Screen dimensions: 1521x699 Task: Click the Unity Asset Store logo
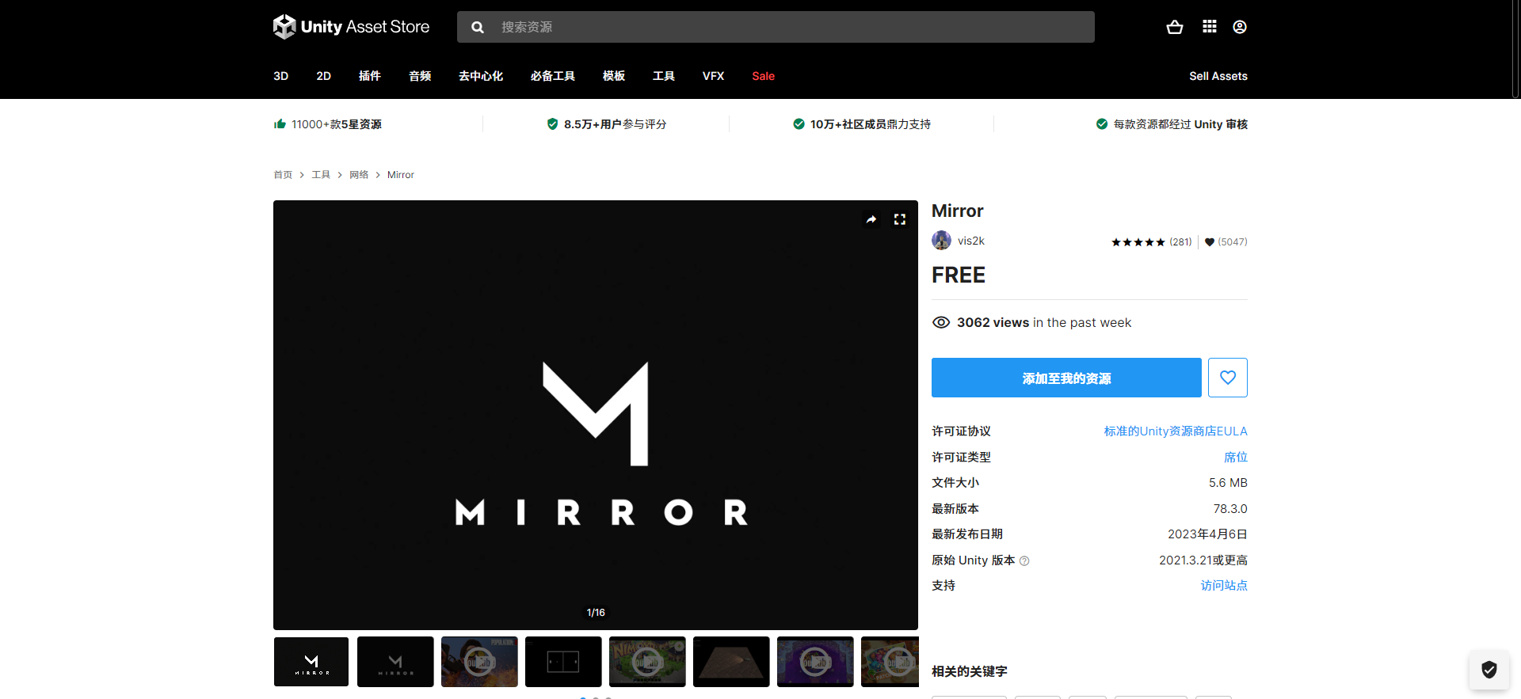351,27
